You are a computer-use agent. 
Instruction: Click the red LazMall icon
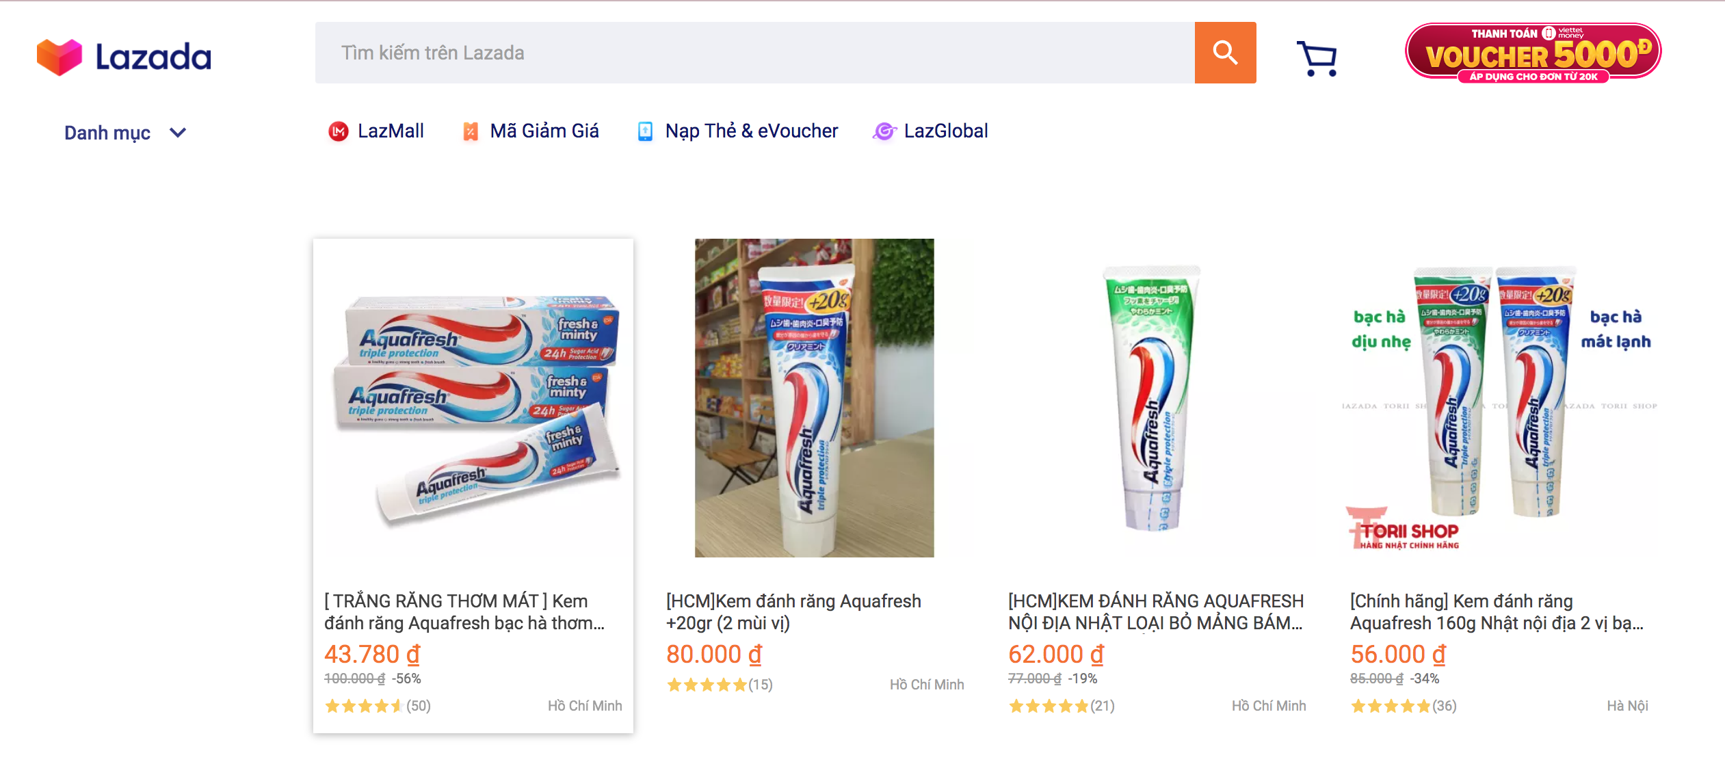(339, 131)
